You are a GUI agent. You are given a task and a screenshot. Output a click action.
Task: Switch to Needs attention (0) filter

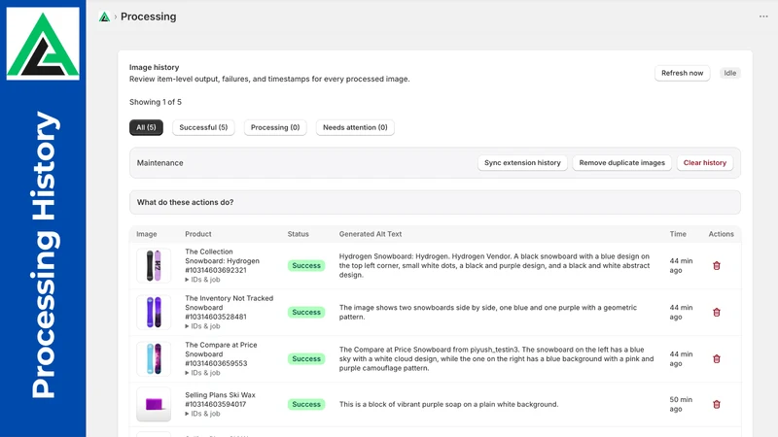(355, 127)
